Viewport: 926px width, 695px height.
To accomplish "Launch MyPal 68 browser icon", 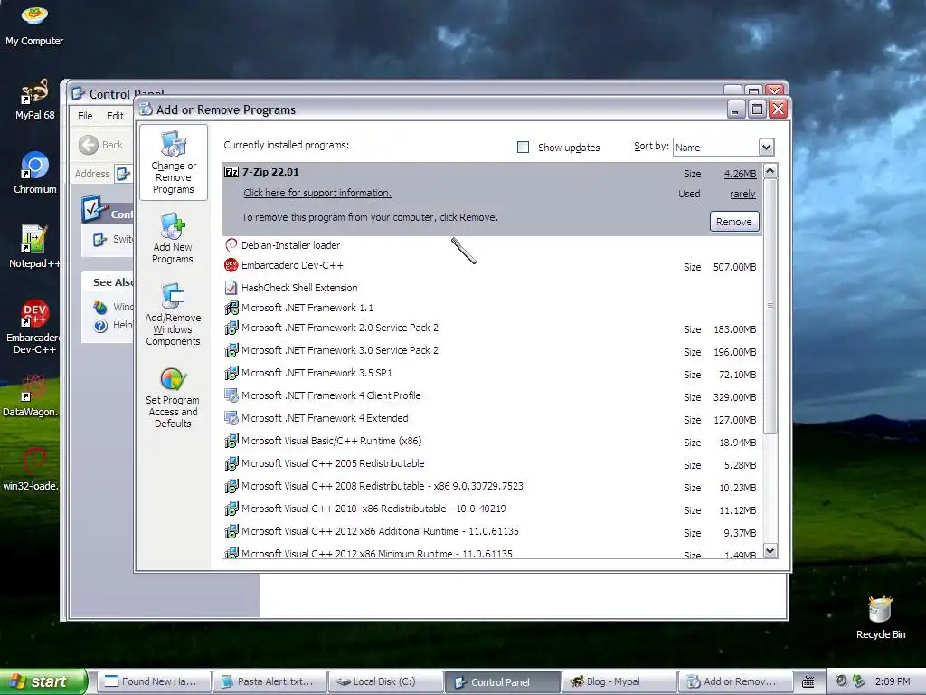I will [x=34, y=99].
